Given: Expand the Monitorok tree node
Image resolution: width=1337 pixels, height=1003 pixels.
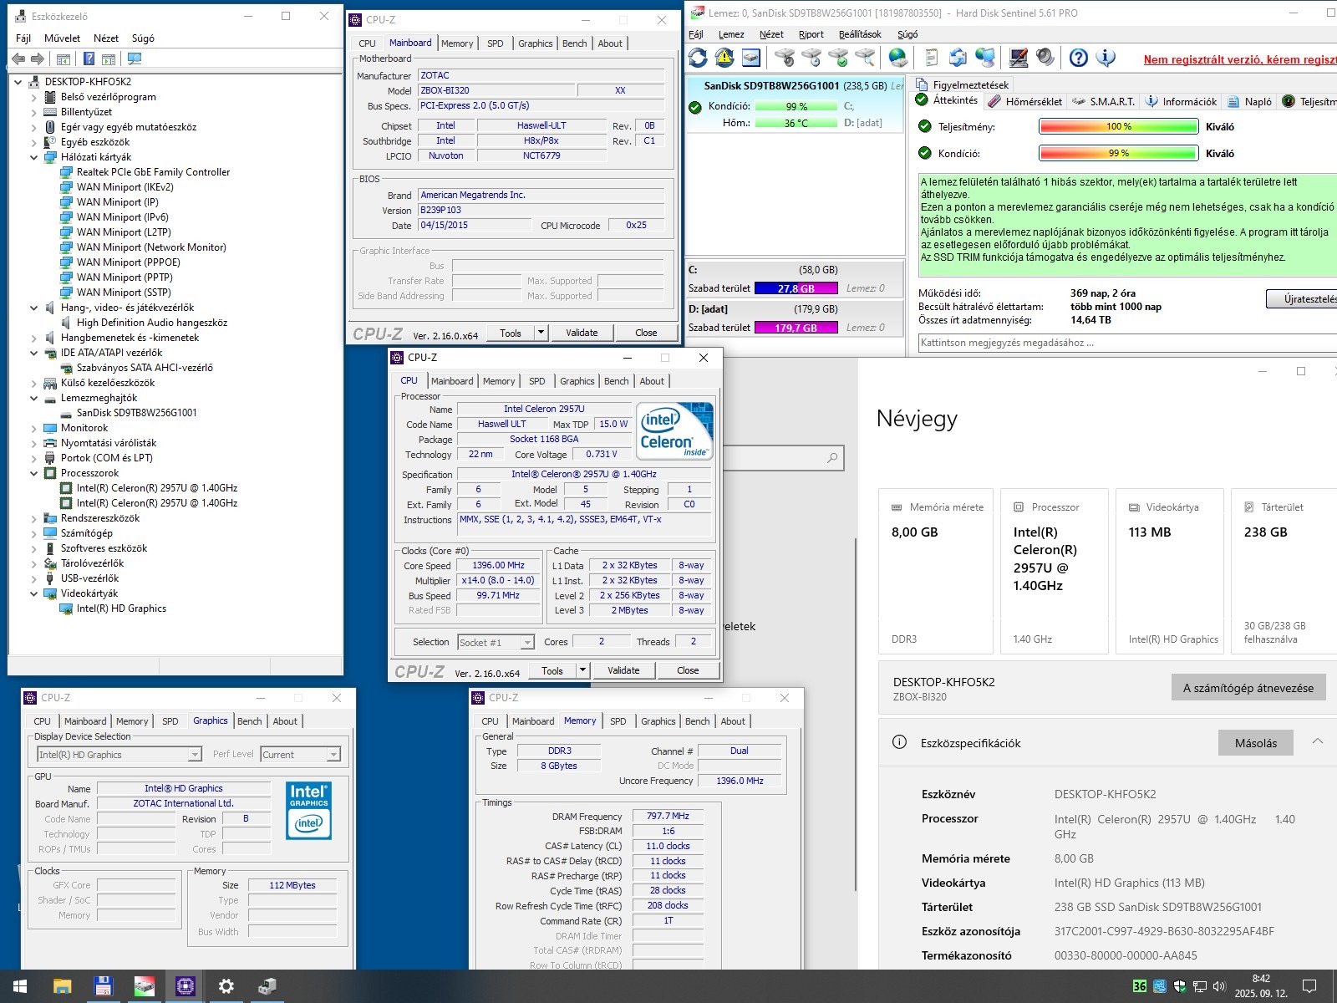Looking at the screenshot, I should [x=33, y=428].
